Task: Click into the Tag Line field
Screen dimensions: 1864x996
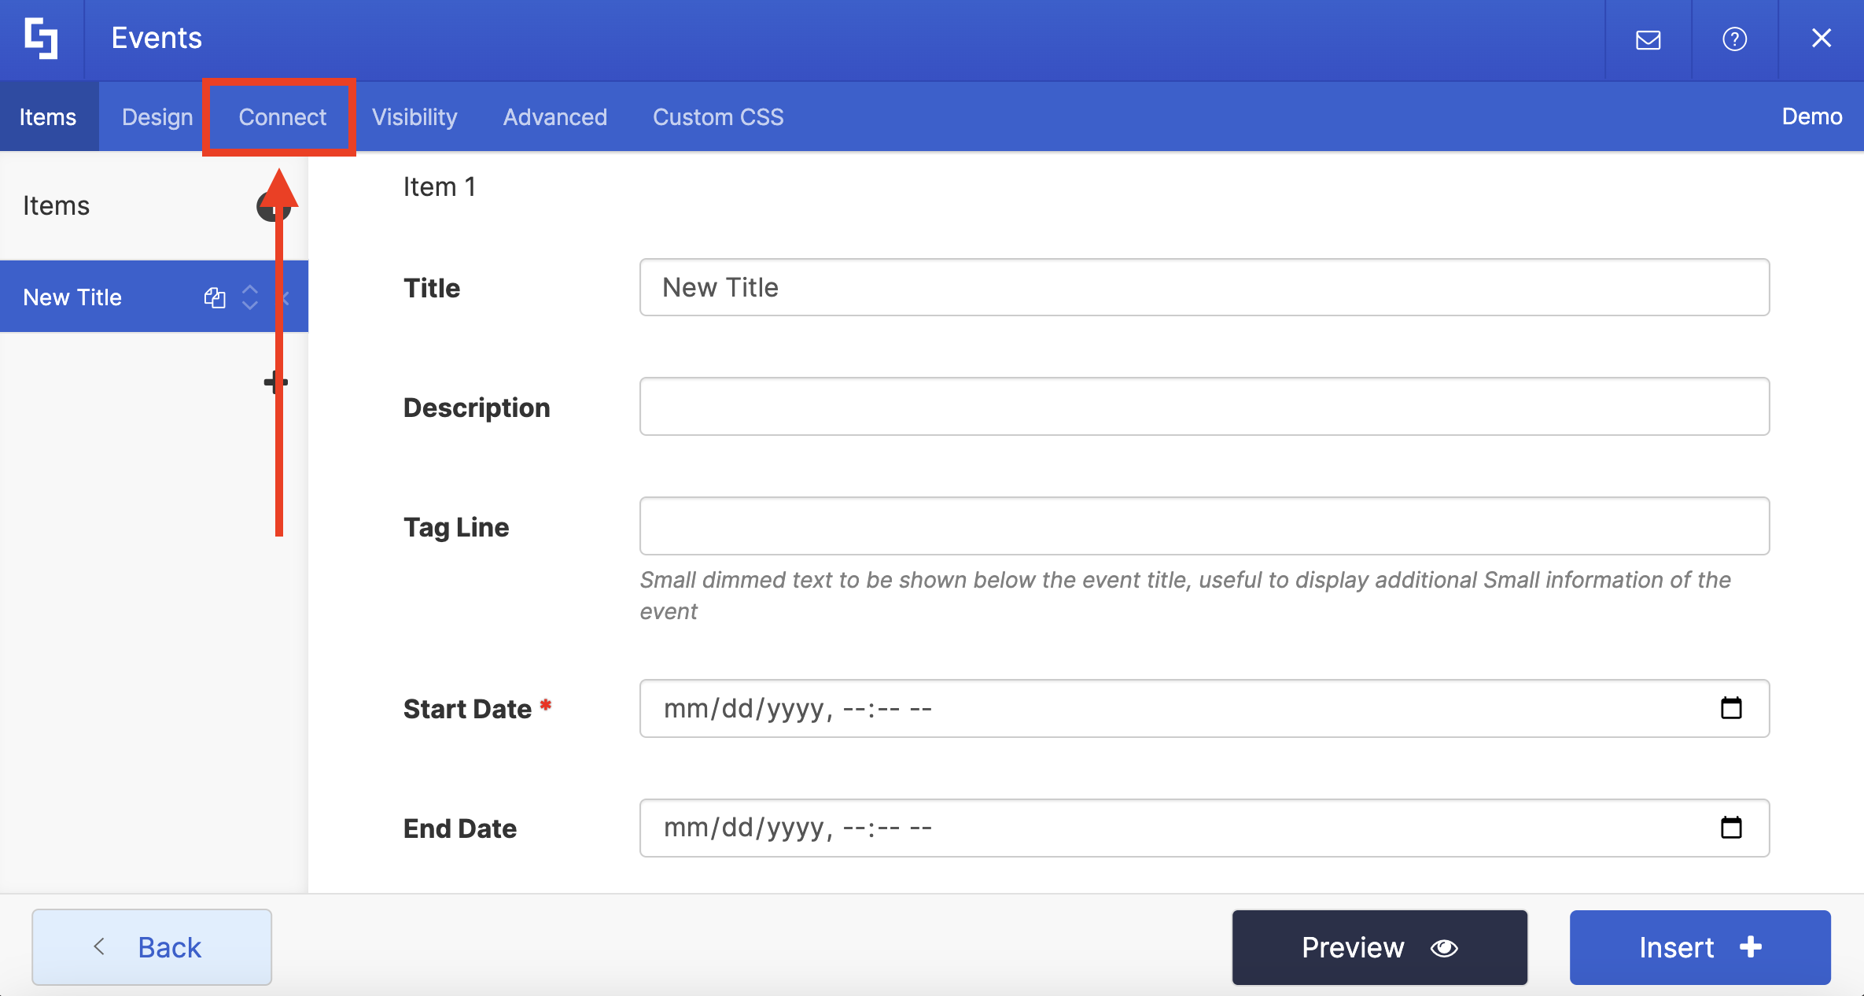Action: pos(1204,526)
